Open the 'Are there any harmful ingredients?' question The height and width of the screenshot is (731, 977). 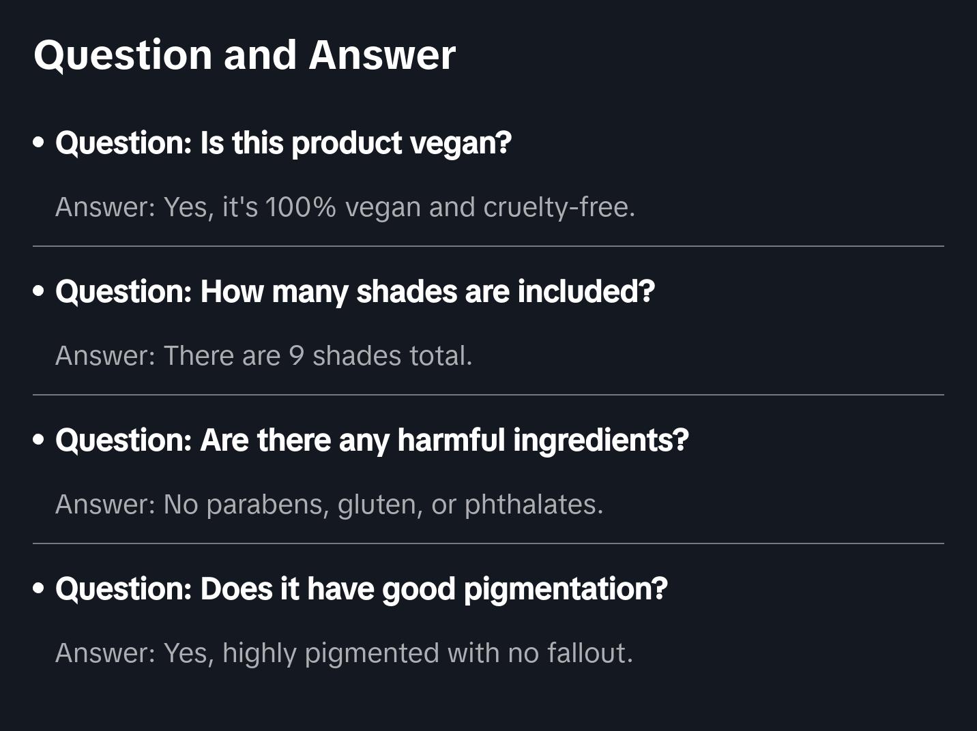pyautogui.click(x=372, y=441)
